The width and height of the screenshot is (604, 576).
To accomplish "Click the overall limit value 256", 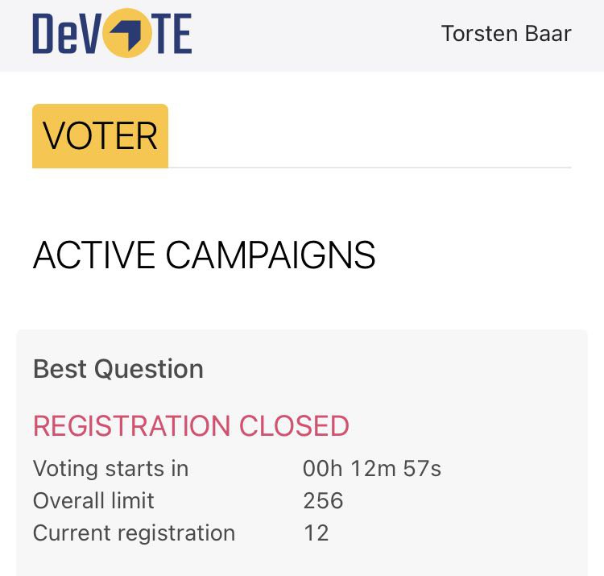I will [x=323, y=500].
